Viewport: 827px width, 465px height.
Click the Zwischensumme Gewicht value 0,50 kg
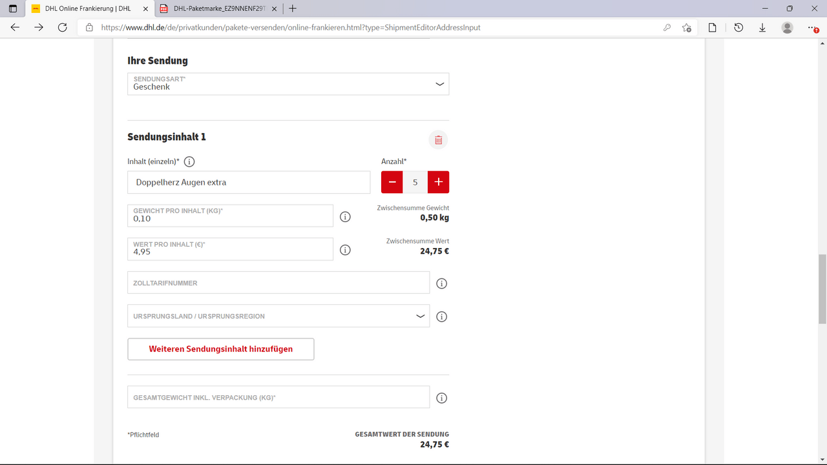point(435,218)
